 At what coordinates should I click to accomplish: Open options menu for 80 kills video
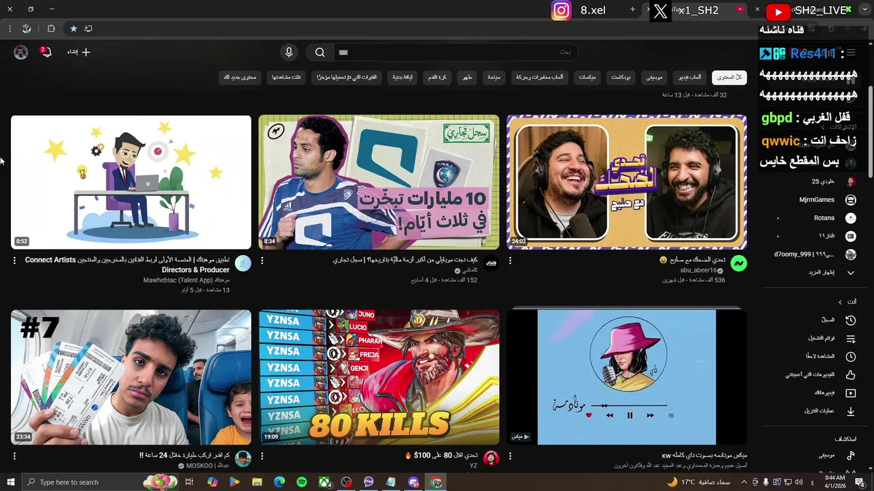(262, 456)
